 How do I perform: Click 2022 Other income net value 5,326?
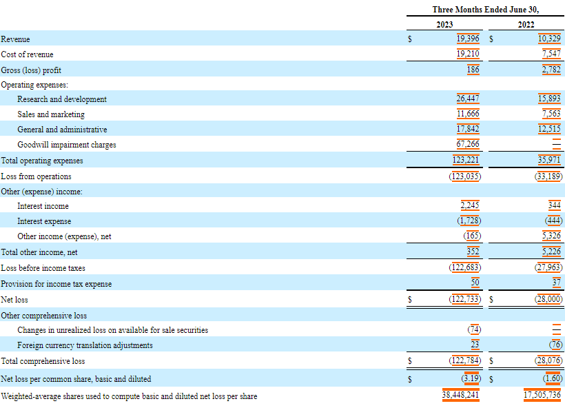pyautogui.click(x=551, y=236)
